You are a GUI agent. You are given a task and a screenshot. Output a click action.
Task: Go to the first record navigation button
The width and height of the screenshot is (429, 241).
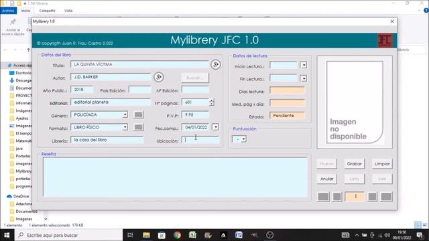(323, 196)
